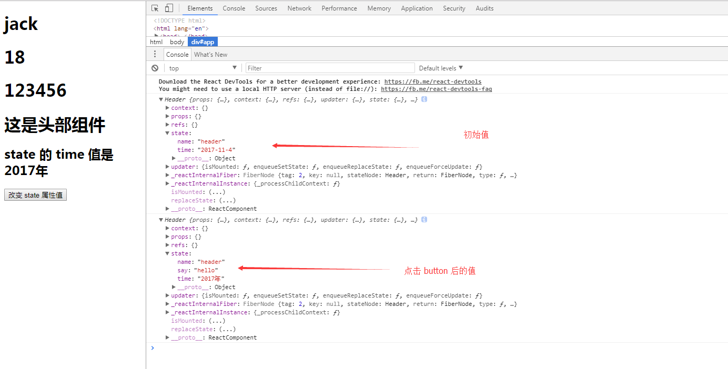
Task: Expand updater in second Header object
Action: pos(168,295)
